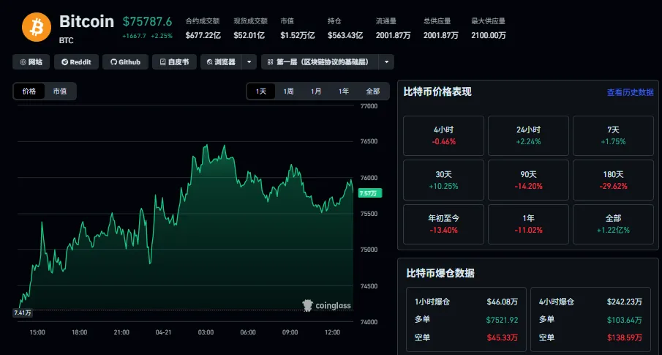Click the 7天 performance card
662x355 pixels.
[614, 135]
